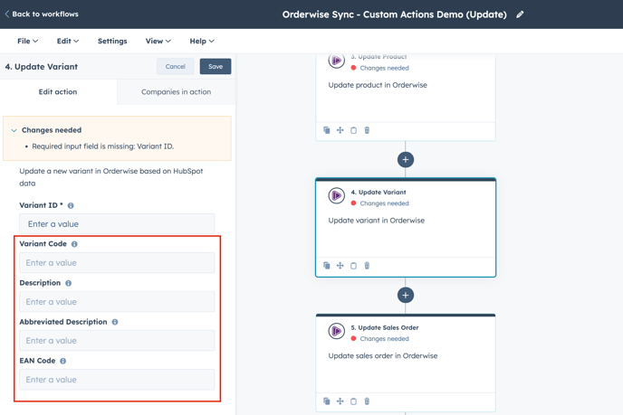Click 'Update sales order in Orderwise' description

click(x=383, y=355)
